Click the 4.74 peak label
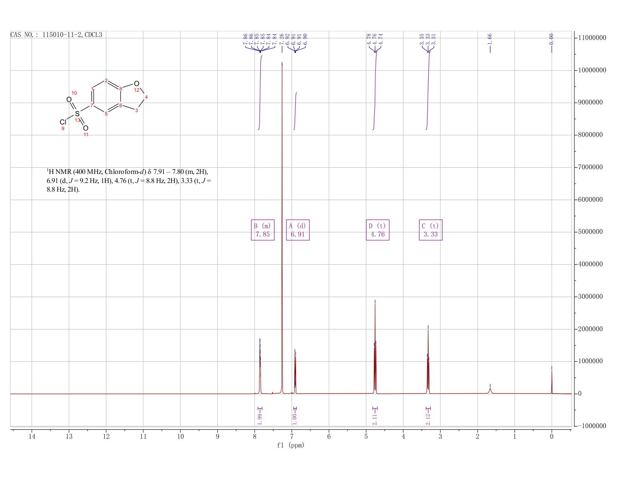This screenshot has height=481, width=623. [x=381, y=38]
